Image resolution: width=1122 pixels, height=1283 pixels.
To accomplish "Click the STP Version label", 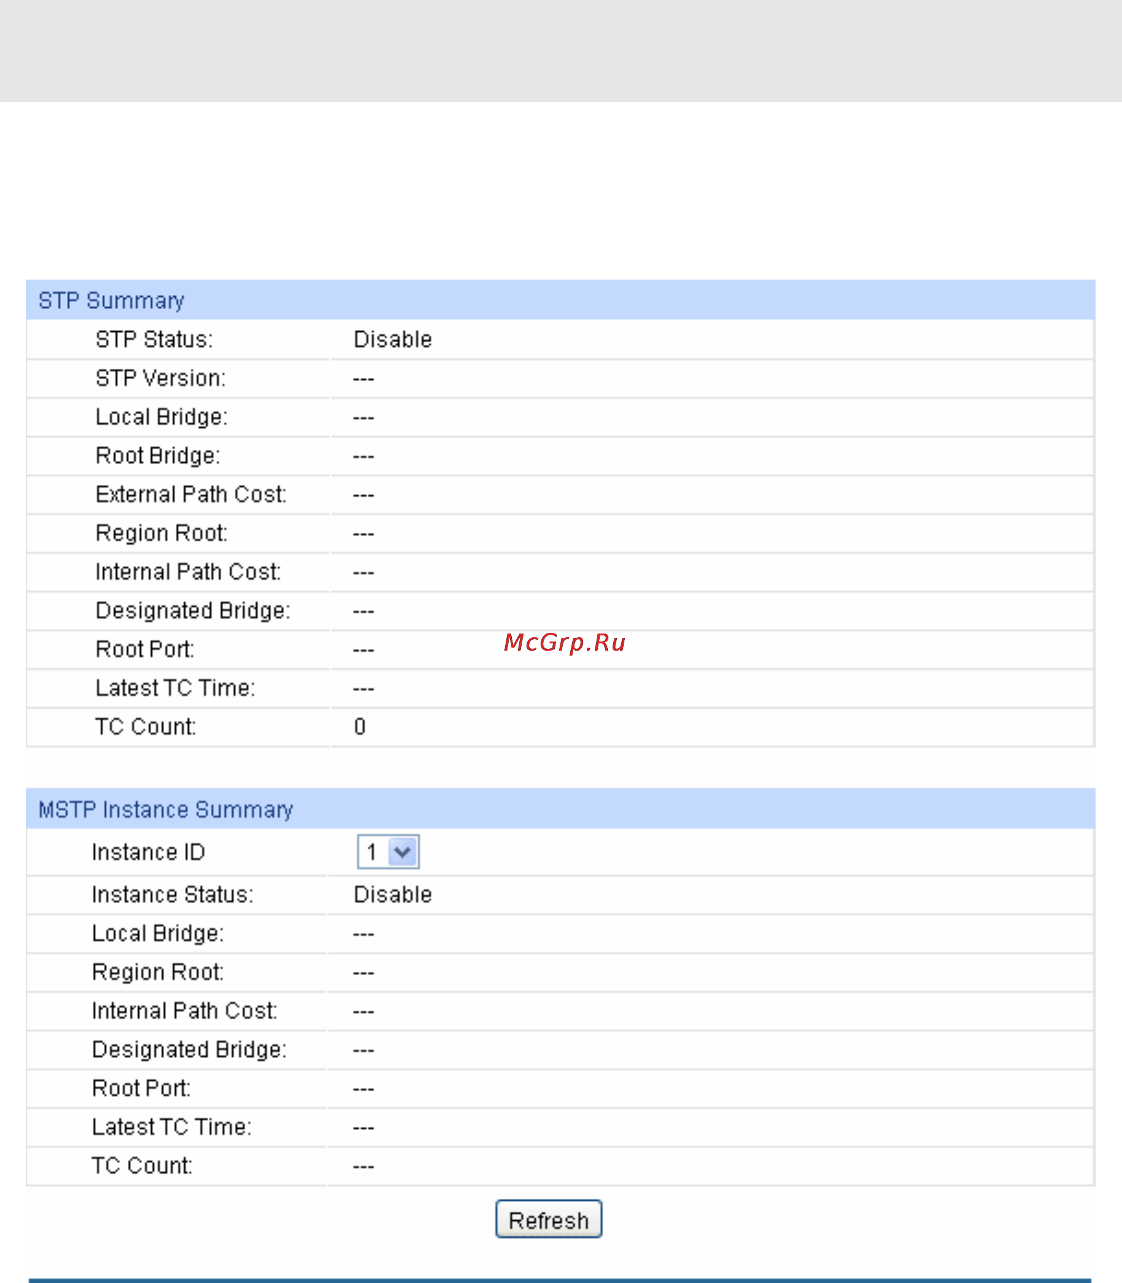I will pyautogui.click(x=161, y=378).
